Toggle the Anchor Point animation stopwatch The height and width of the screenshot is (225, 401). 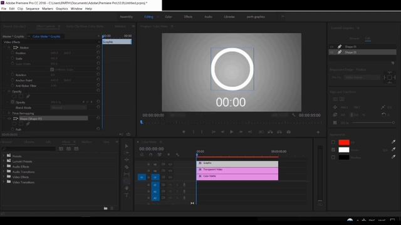tap(13, 80)
